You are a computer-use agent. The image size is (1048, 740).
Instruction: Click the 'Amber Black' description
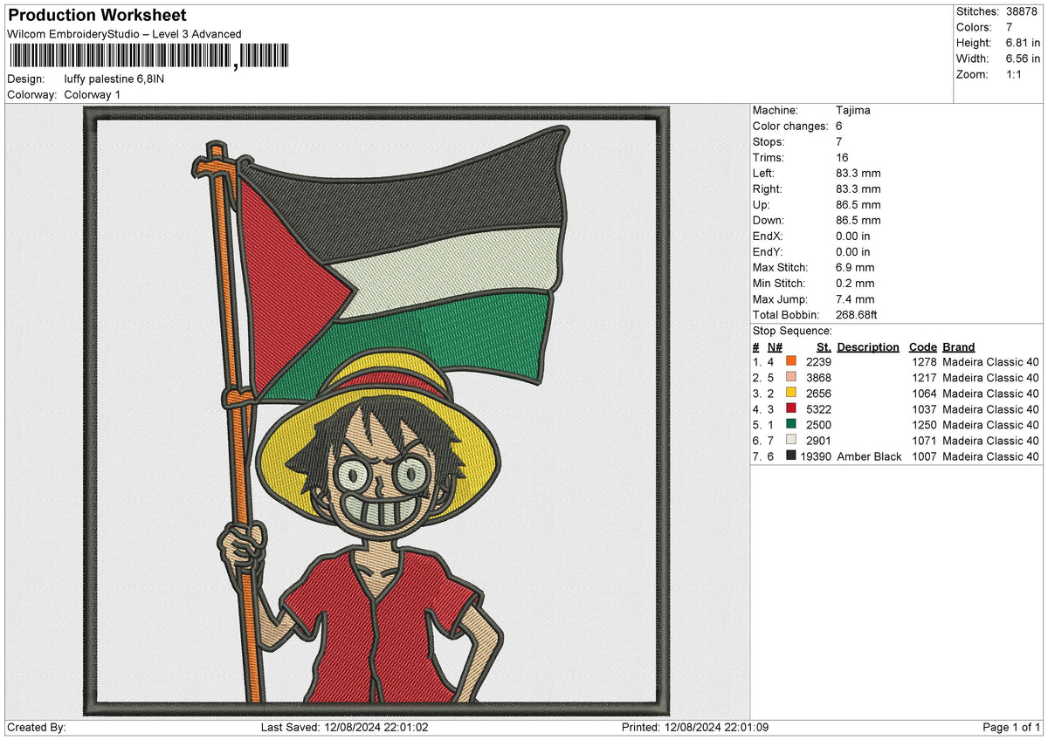point(869,456)
